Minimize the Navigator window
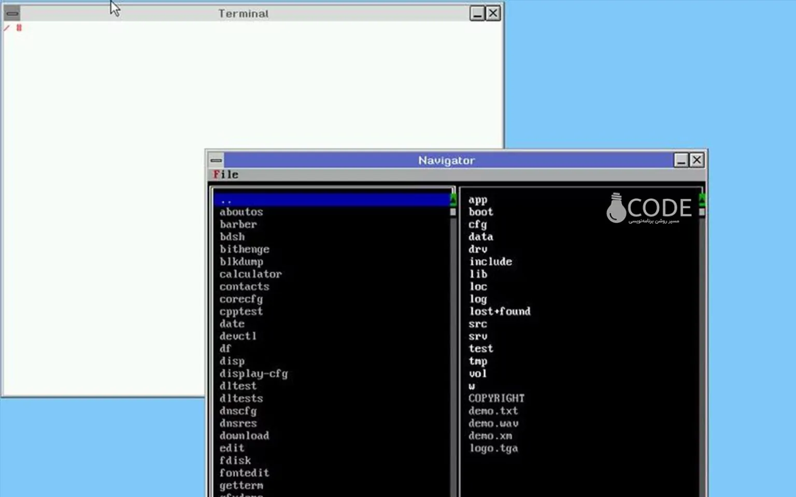 pyautogui.click(x=681, y=160)
